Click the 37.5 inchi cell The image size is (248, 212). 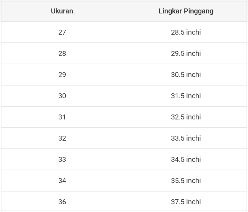coord(186,202)
